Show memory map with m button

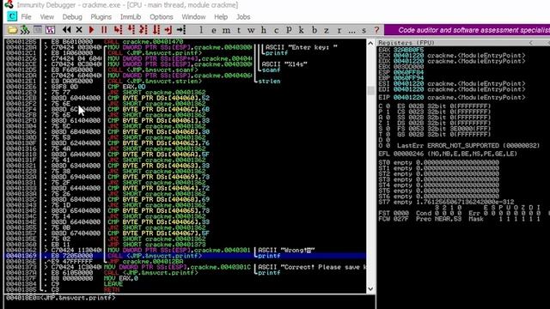click(226, 30)
